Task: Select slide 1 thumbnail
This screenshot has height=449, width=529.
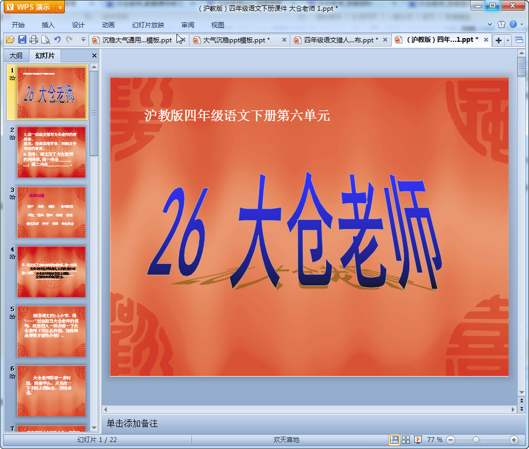Action: pyautogui.click(x=52, y=92)
